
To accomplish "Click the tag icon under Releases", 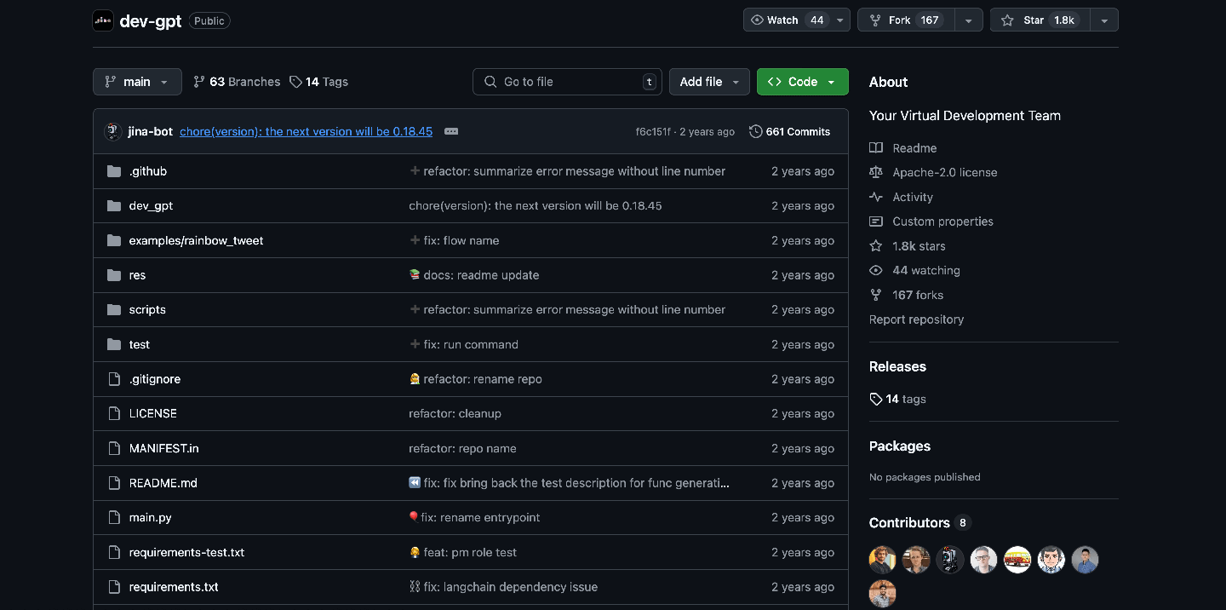I will [x=876, y=399].
